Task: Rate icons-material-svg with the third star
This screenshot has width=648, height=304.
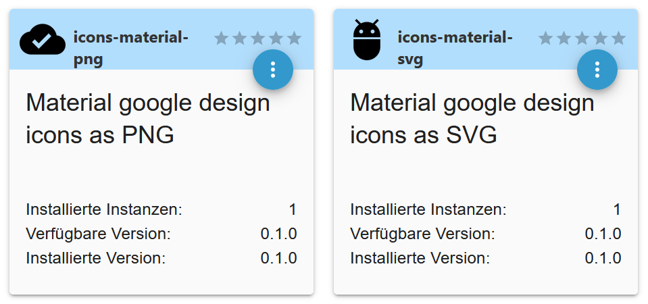Action: click(582, 39)
